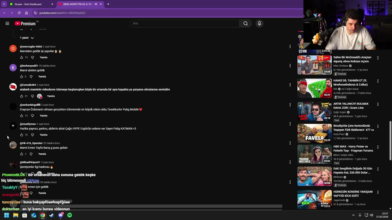
Task: Open more options for Brezilya Favela video
Action: (x=378, y=126)
